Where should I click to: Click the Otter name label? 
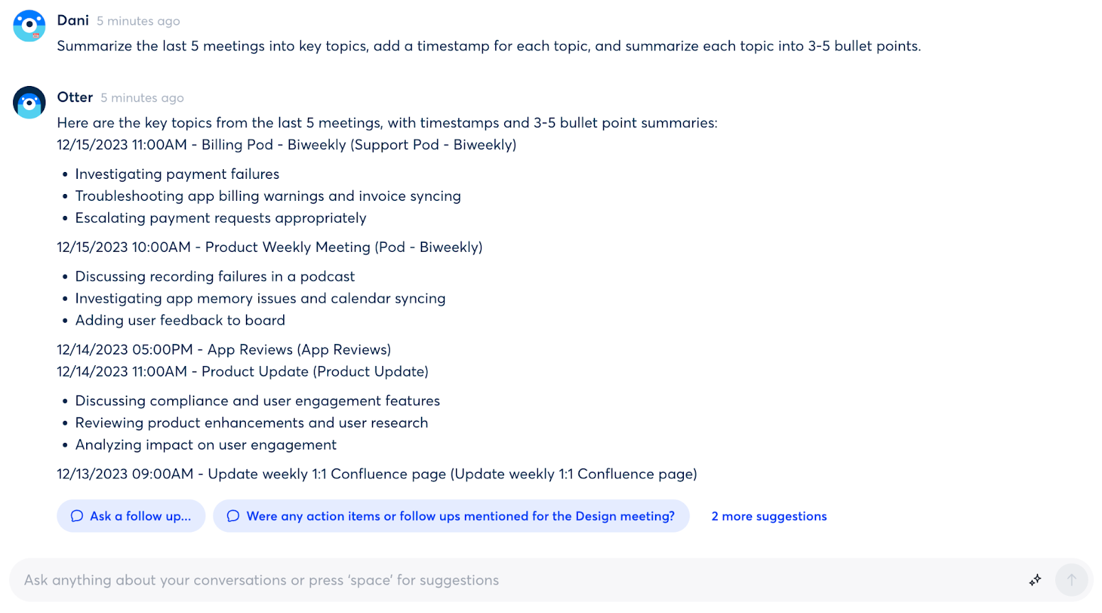[75, 98]
